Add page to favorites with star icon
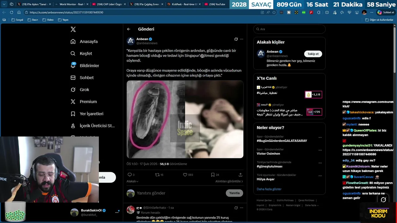 point(274,12)
